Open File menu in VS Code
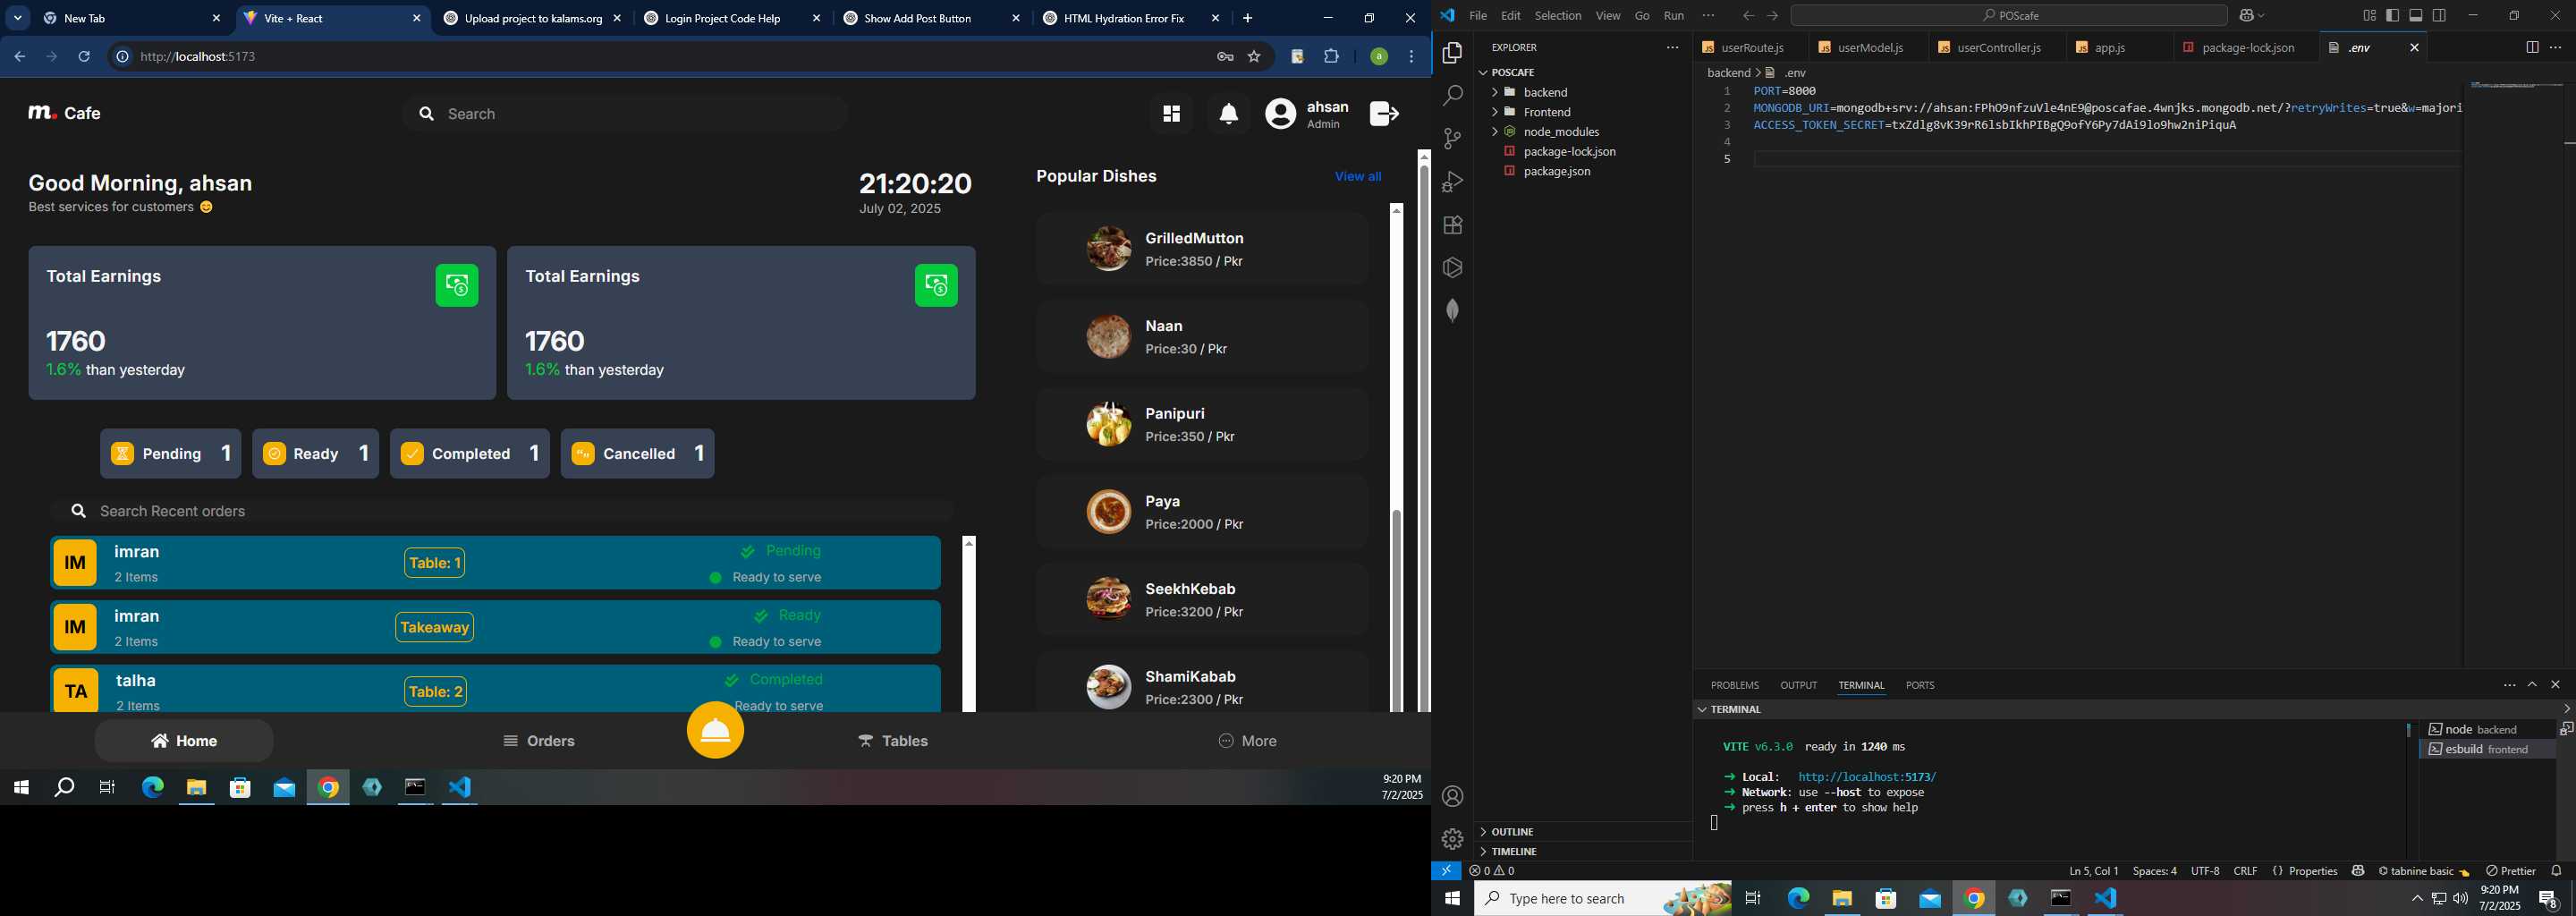 pos(1477,15)
